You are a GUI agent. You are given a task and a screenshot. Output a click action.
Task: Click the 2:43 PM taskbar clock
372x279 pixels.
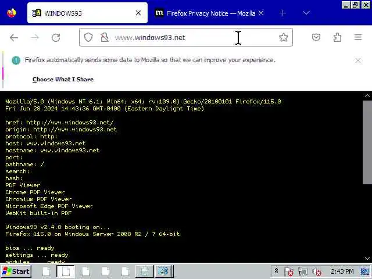[342, 271]
